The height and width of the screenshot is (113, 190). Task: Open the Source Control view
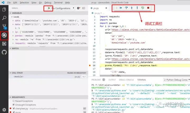click(x=4, y=27)
